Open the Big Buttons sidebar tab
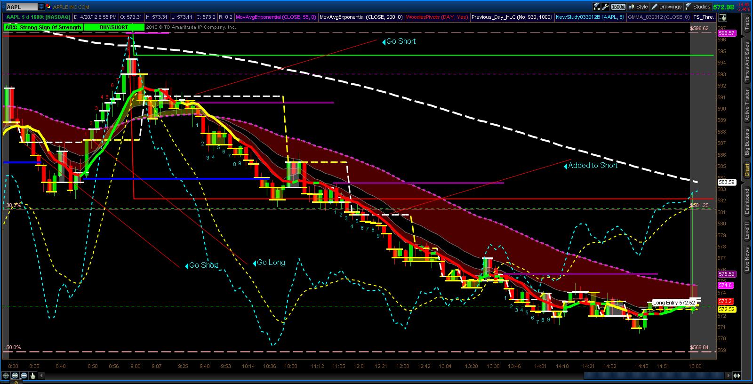 tap(747, 142)
